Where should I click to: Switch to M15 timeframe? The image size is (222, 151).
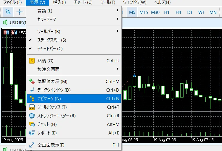144,12
